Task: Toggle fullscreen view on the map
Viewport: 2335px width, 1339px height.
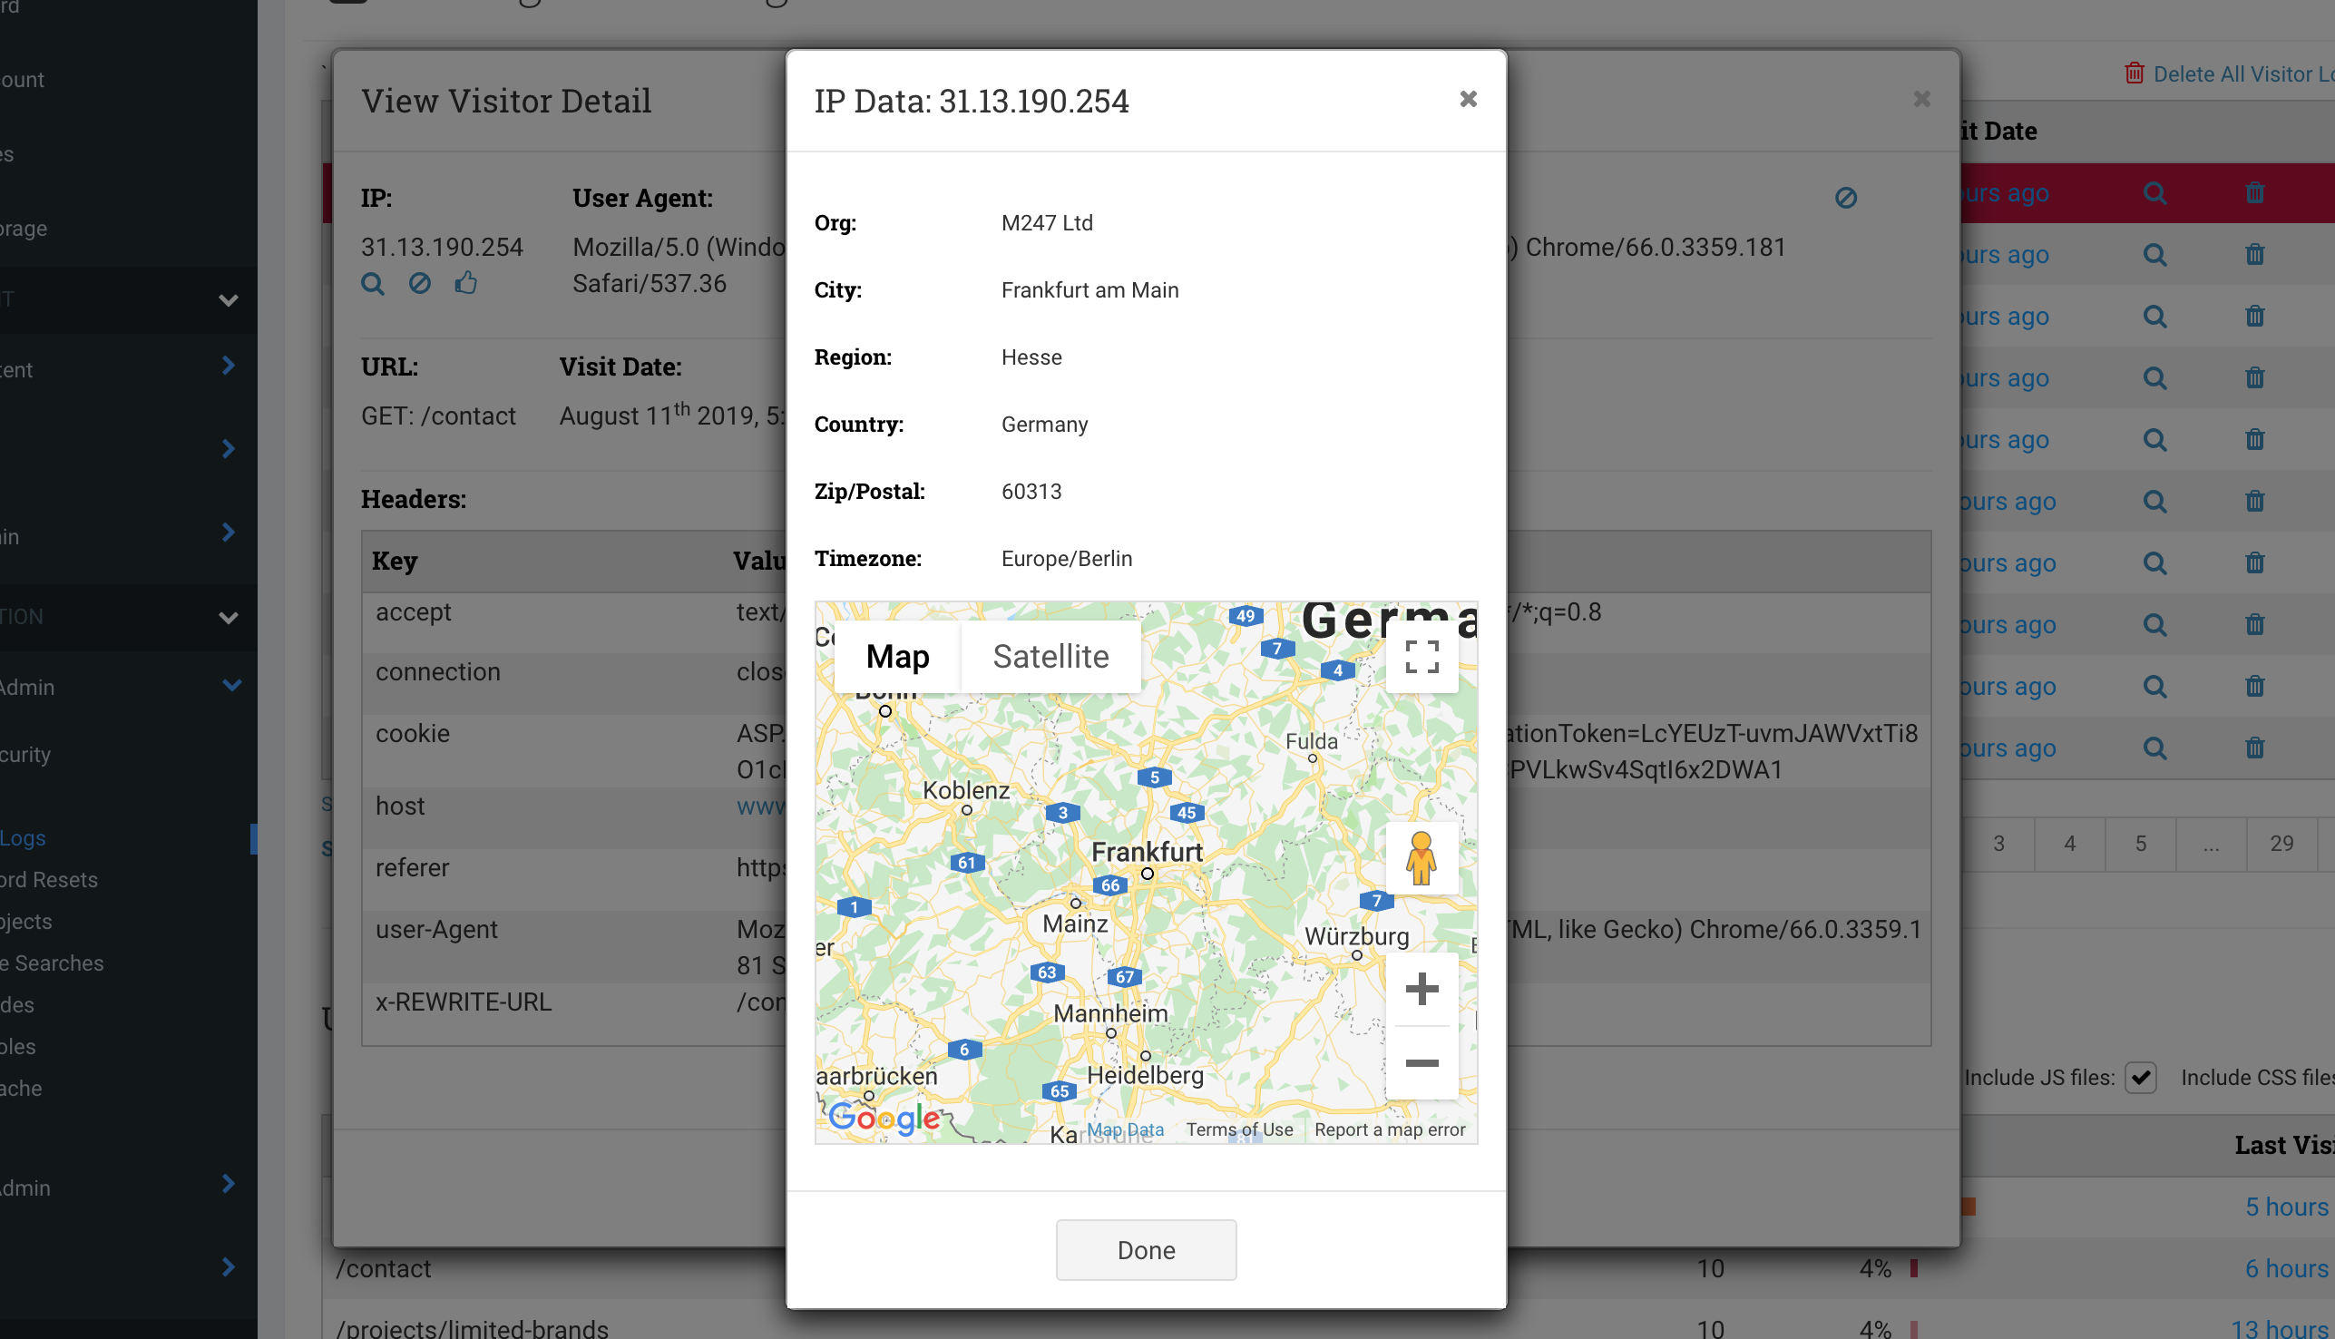Action: [1421, 657]
